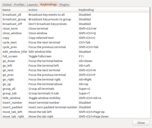Select the go_next entry
Screen dimensions: 152x128
[x=8, y=70]
